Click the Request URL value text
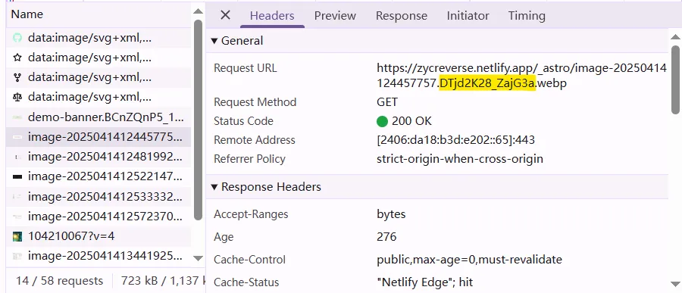682x293 pixels. [521, 75]
